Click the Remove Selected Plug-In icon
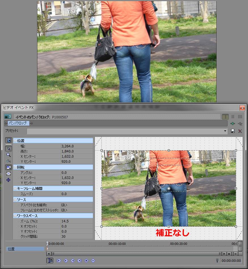 240,124
